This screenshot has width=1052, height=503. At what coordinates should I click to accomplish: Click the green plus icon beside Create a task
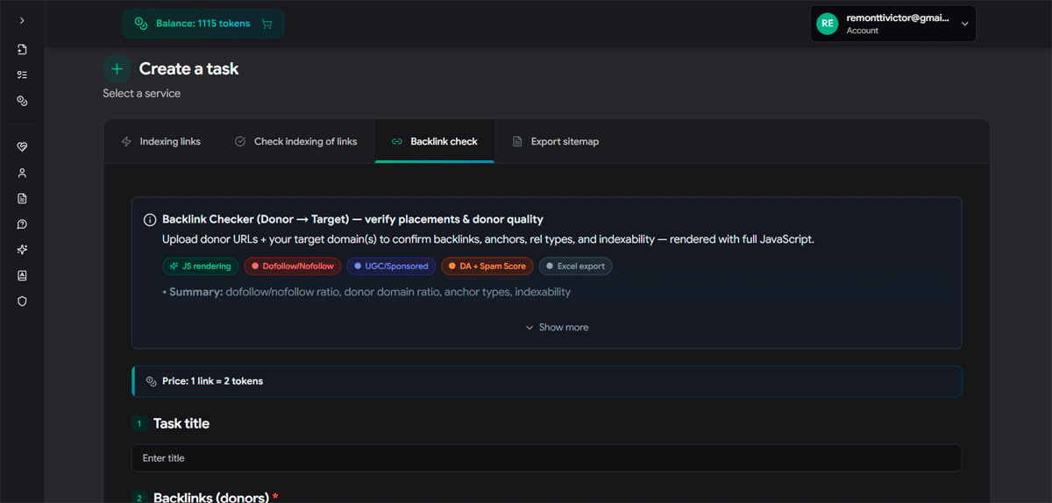coord(117,68)
